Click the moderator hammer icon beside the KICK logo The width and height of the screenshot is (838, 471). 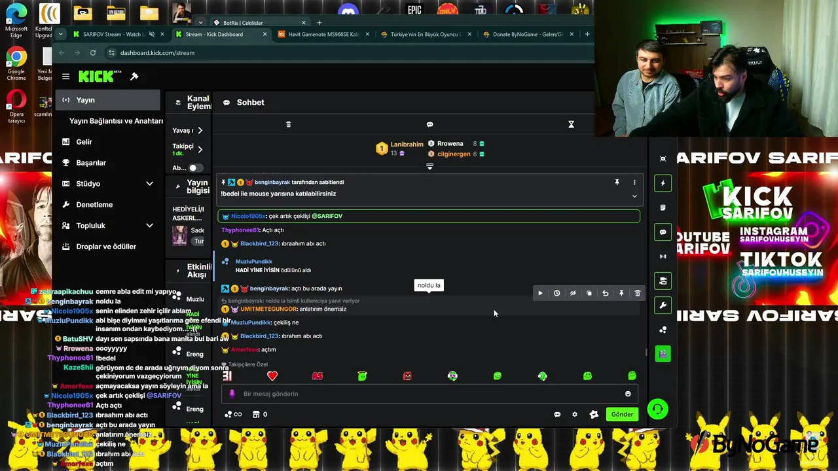point(134,77)
